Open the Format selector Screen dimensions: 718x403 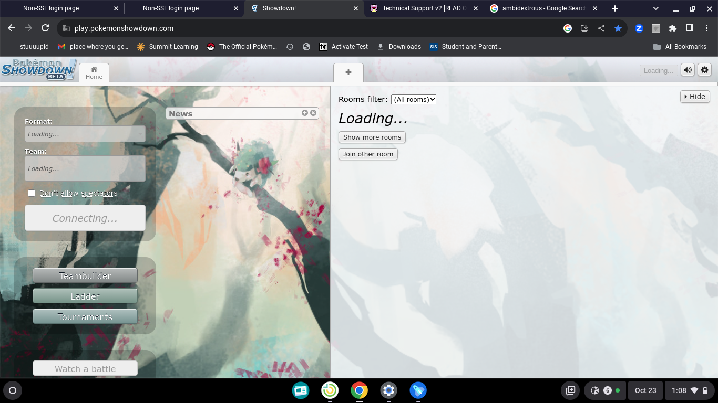tap(85, 134)
